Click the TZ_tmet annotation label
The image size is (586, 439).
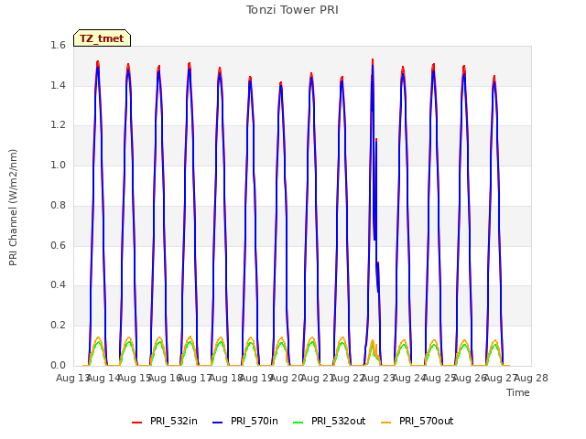point(102,38)
